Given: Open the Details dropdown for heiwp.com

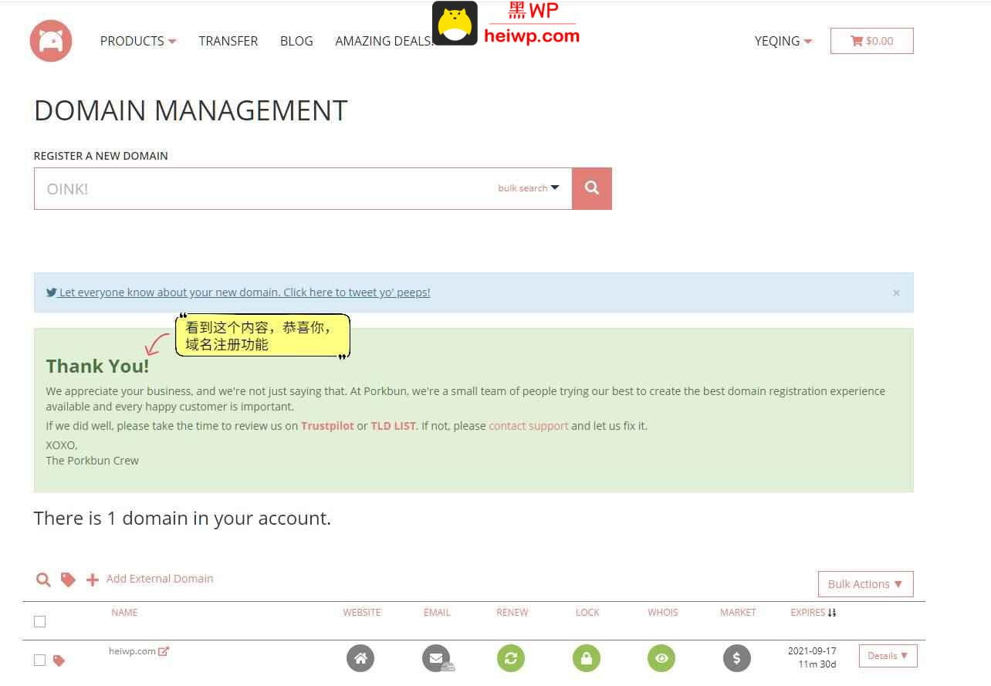Looking at the screenshot, I should click(888, 656).
